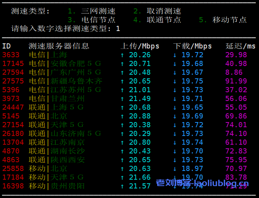Click download value 19.68
This screenshot has height=198, width=259.
point(193,64)
